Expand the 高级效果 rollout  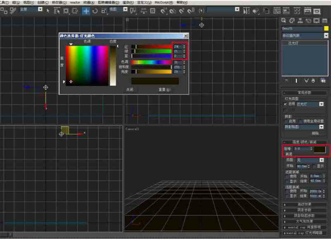[x=304, y=205]
